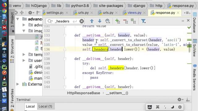Click http breadcrumb folder
Viewport: 198px width, 111px height.
click(156, 6)
